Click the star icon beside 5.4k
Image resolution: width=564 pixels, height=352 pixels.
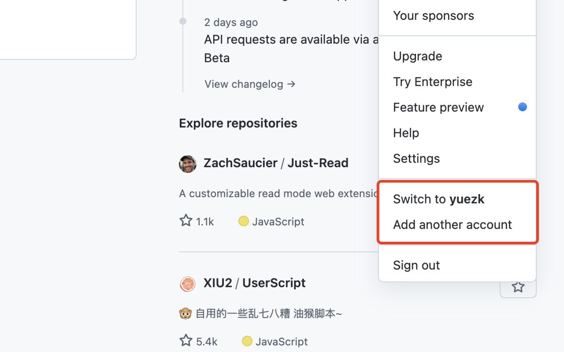(186, 341)
